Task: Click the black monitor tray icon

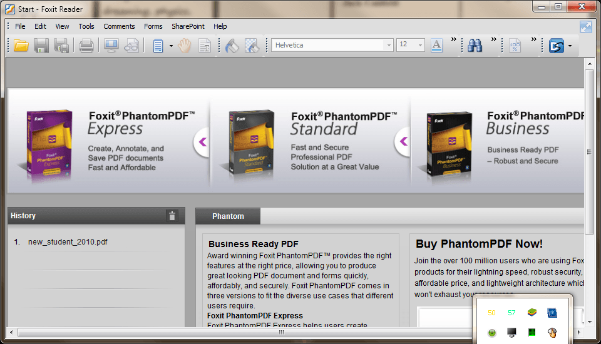Action: (511, 333)
